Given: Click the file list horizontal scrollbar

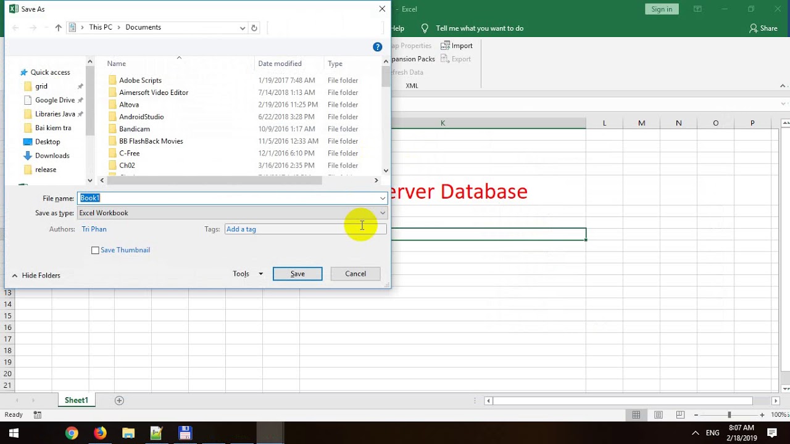Looking at the screenshot, I should tap(214, 181).
